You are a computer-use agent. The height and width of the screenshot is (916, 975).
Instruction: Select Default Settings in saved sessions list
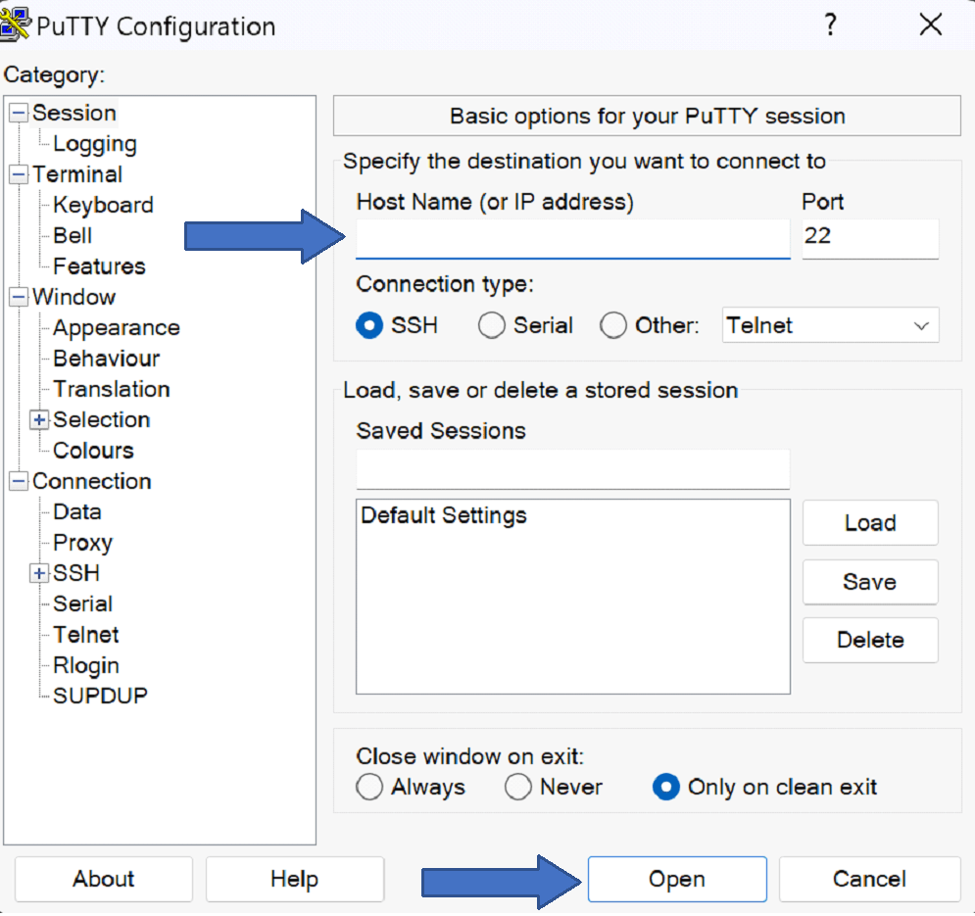(444, 515)
